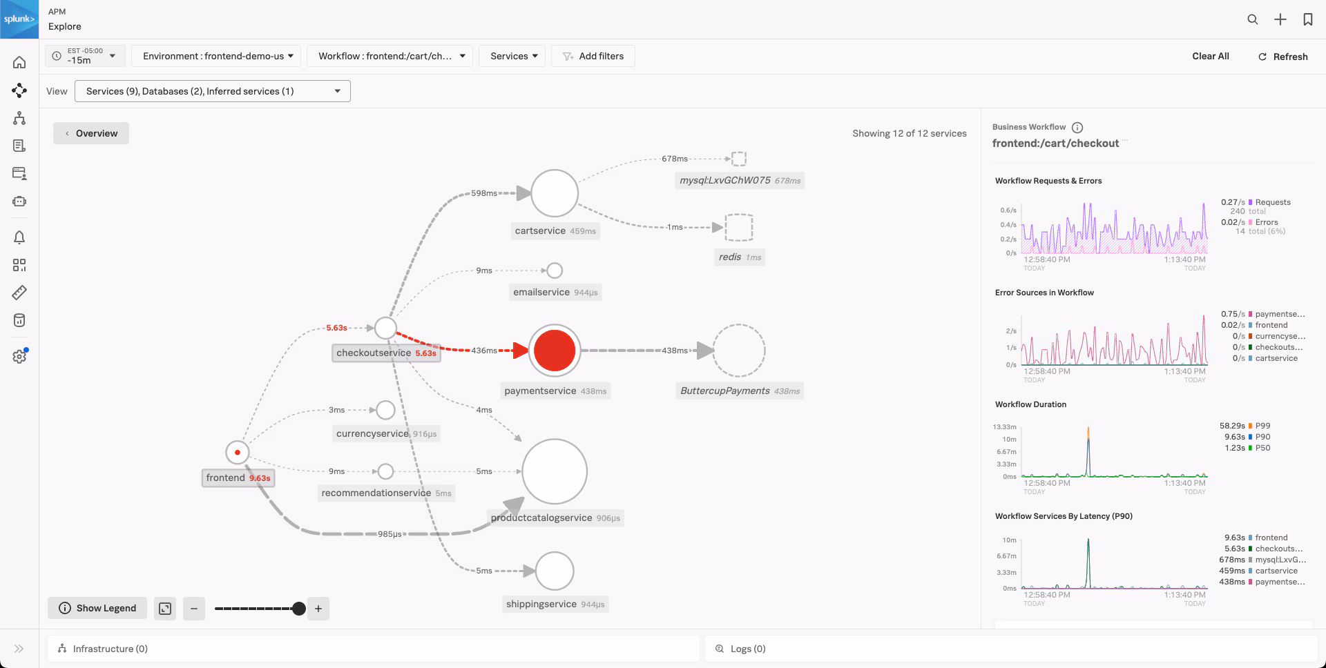Open dashboards grid icon in sidebar
This screenshot has height=668, width=1326.
pos(19,265)
